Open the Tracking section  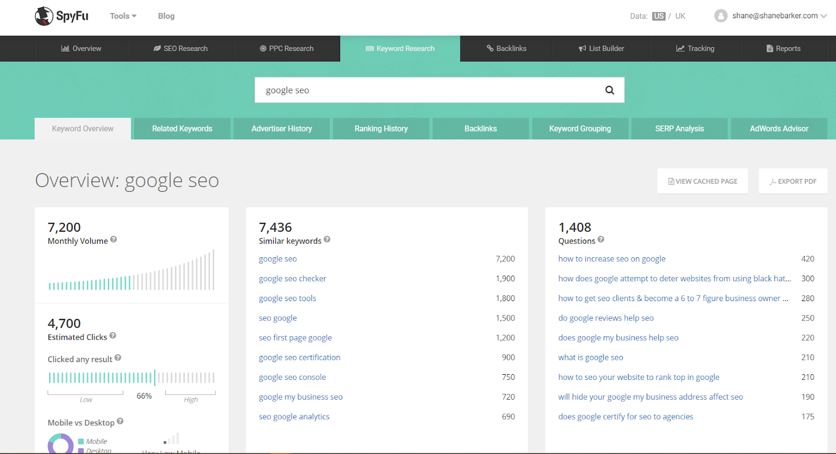point(695,49)
